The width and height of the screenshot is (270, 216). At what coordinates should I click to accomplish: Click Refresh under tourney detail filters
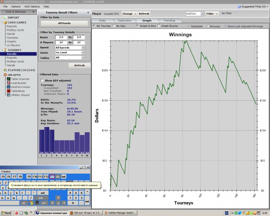pos(79,66)
